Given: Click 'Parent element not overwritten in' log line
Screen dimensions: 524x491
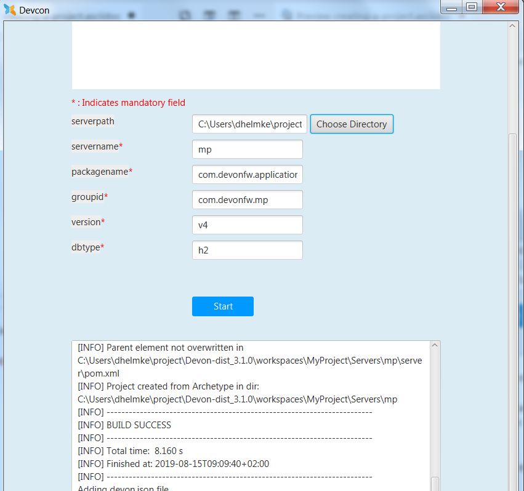Looking at the screenshot, I should 161,348.
